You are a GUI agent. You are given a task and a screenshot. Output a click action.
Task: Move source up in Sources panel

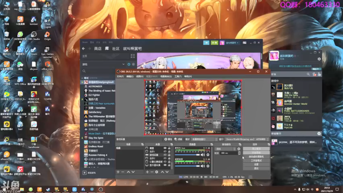(x=162, y=172)
